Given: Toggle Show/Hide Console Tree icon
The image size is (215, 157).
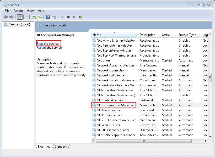Looking at the screenshot, I should pos(20,17).
